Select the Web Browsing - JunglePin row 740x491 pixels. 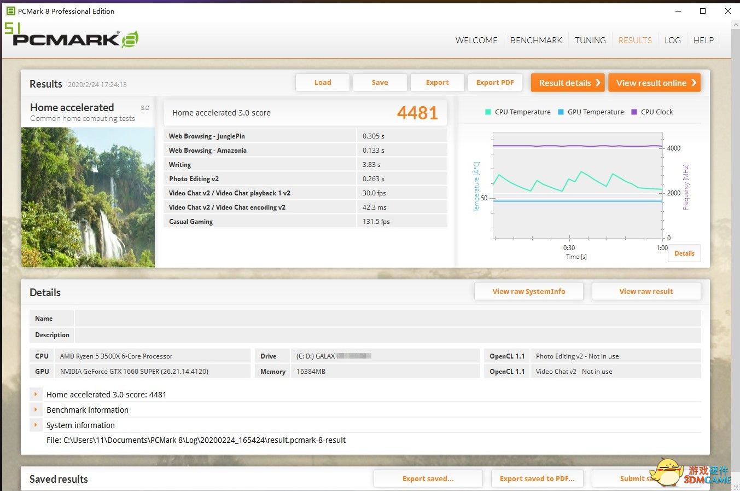305,136
